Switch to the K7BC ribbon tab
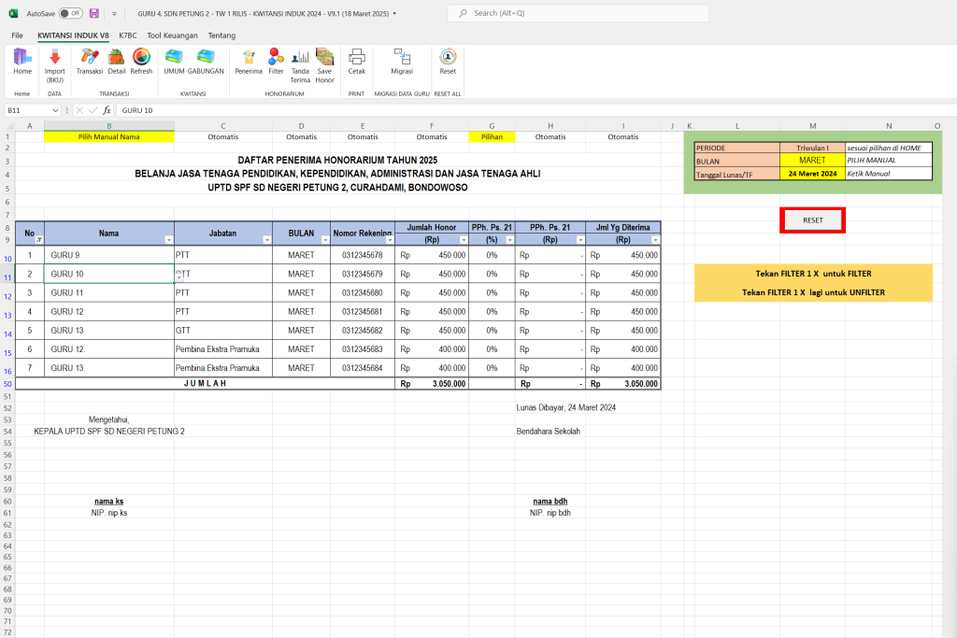This screenshot has width=957, height=638. 127,35
